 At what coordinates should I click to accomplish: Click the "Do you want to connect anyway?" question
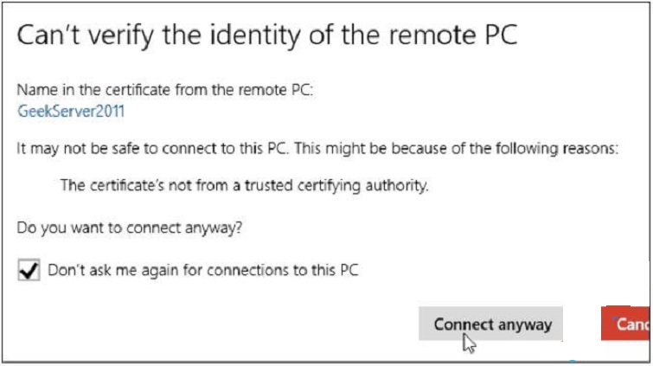[x=130, y=228]
